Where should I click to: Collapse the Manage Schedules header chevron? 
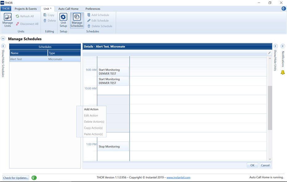pyautogui.click(x=3, y=39)
